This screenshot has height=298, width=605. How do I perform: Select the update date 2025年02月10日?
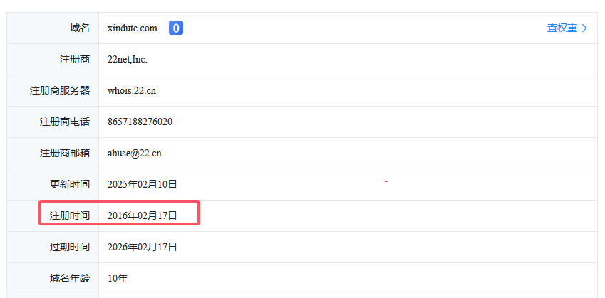(x=142, y=184)
